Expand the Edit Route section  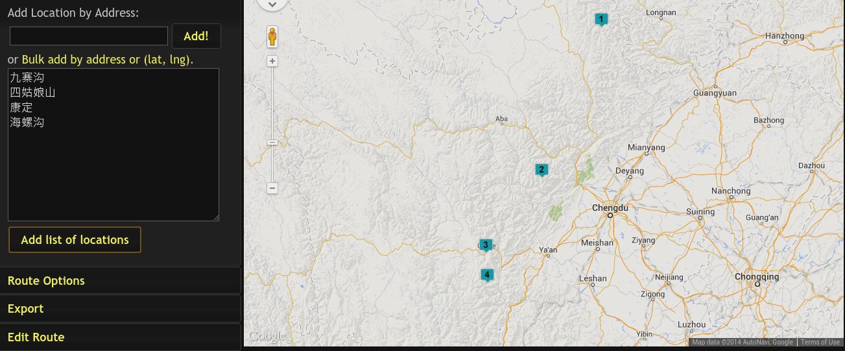click(121, 337)
